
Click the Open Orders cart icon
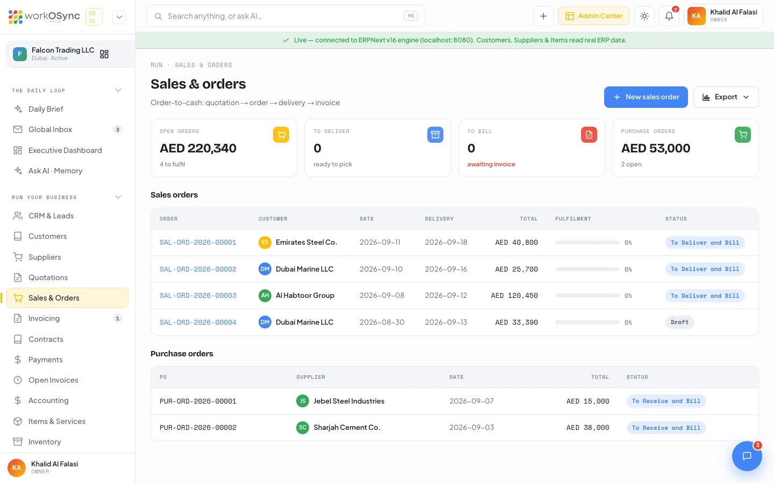[x=281, y=135]
